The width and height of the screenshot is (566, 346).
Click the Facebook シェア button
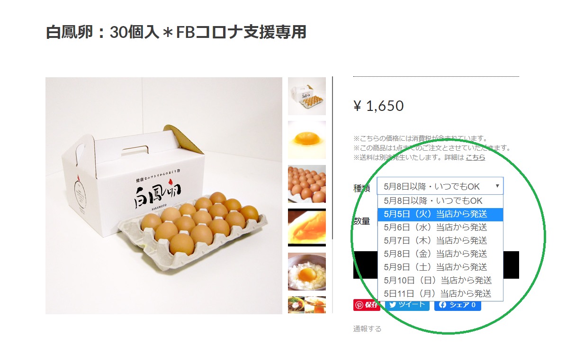tap(458, 305)
